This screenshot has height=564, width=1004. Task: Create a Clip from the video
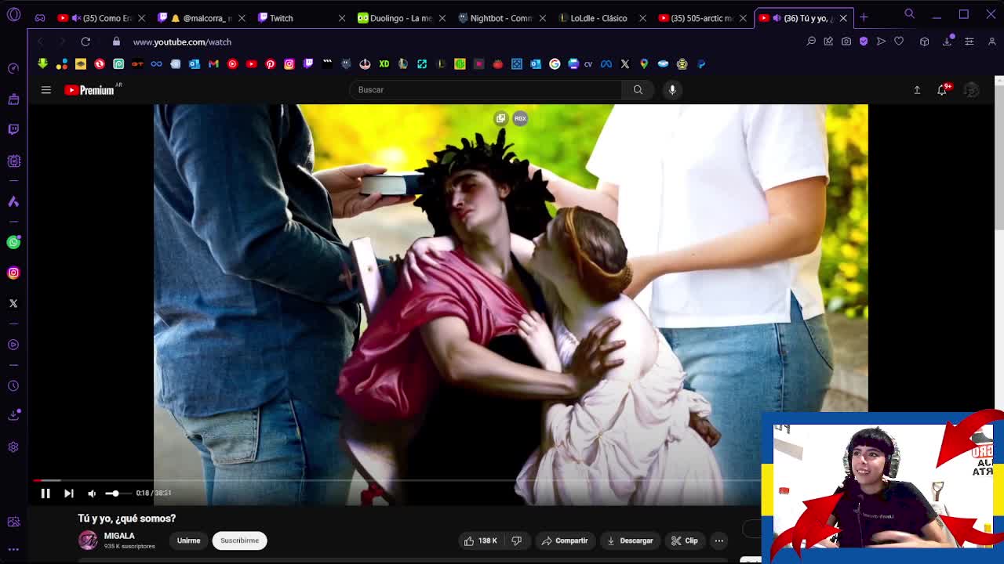685,540
